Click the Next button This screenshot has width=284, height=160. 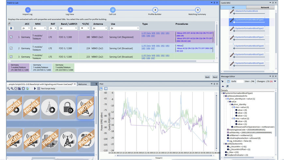[x=215, y=77]
